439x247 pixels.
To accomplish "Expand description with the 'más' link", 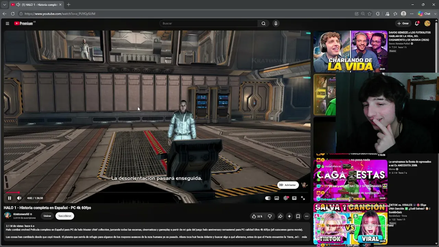I will click(304, 237).
